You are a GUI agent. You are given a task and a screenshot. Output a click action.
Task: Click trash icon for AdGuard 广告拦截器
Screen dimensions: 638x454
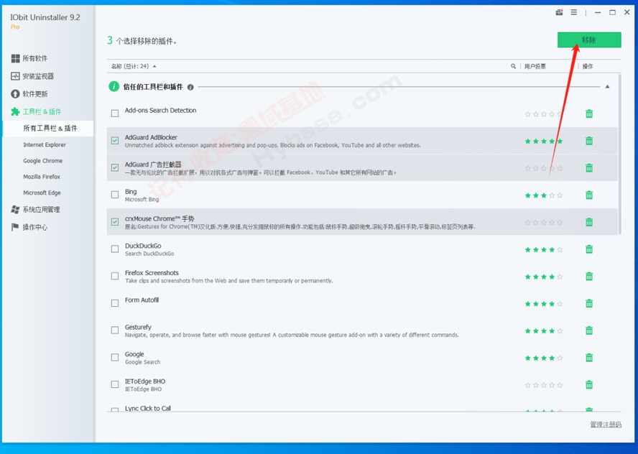click(589, 168)
